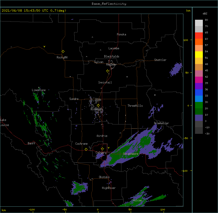
Task: Click the Stettler city label
Action: tap(160, 60)
